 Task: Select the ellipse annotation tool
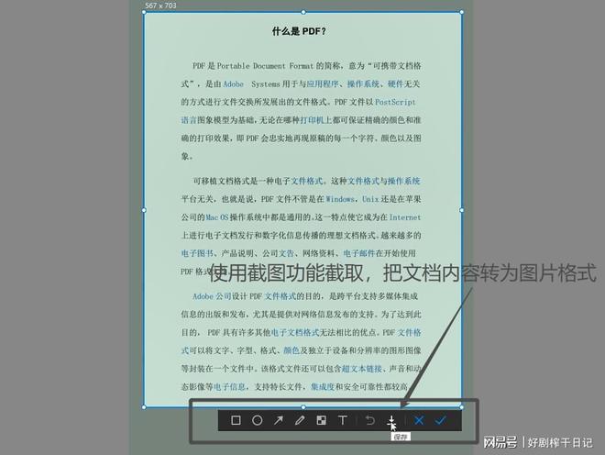click(258, 420)
